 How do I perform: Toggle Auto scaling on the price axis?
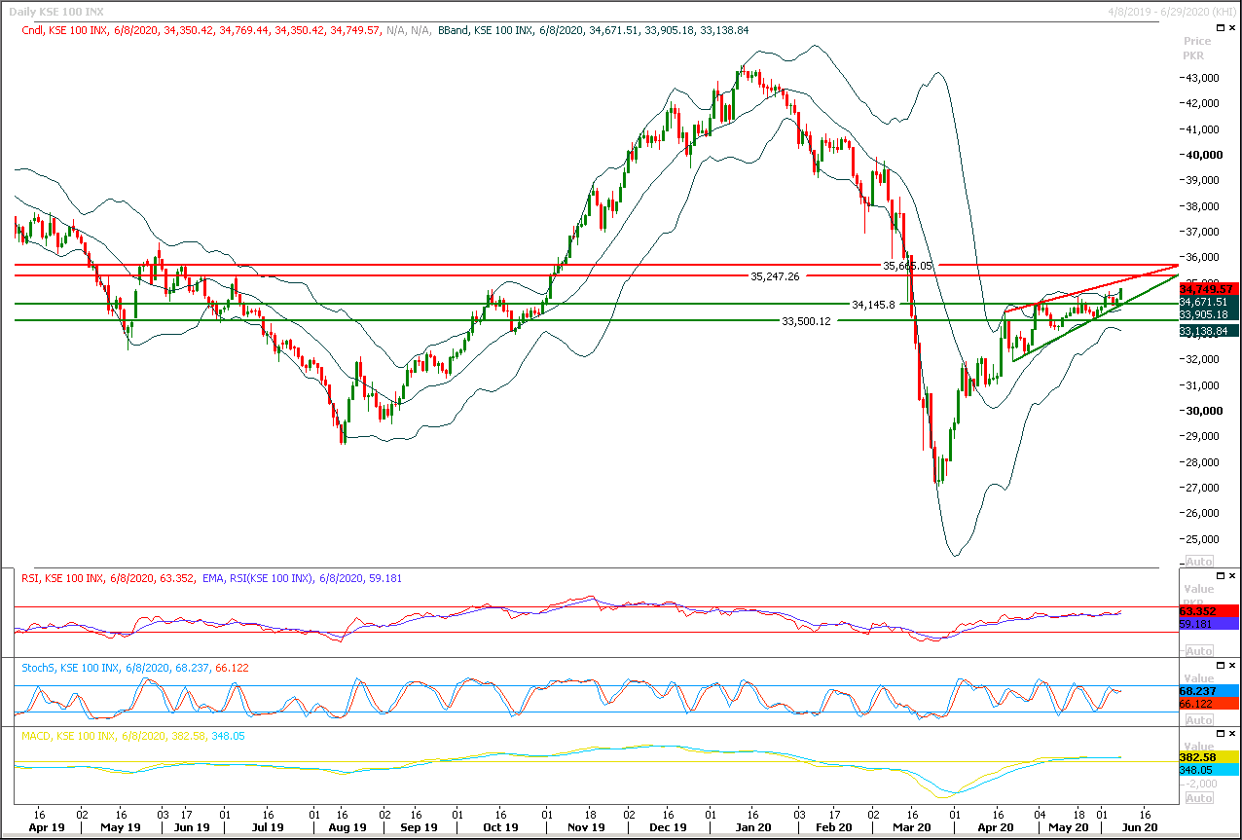pyautogui.click(x=1198, y=562)
